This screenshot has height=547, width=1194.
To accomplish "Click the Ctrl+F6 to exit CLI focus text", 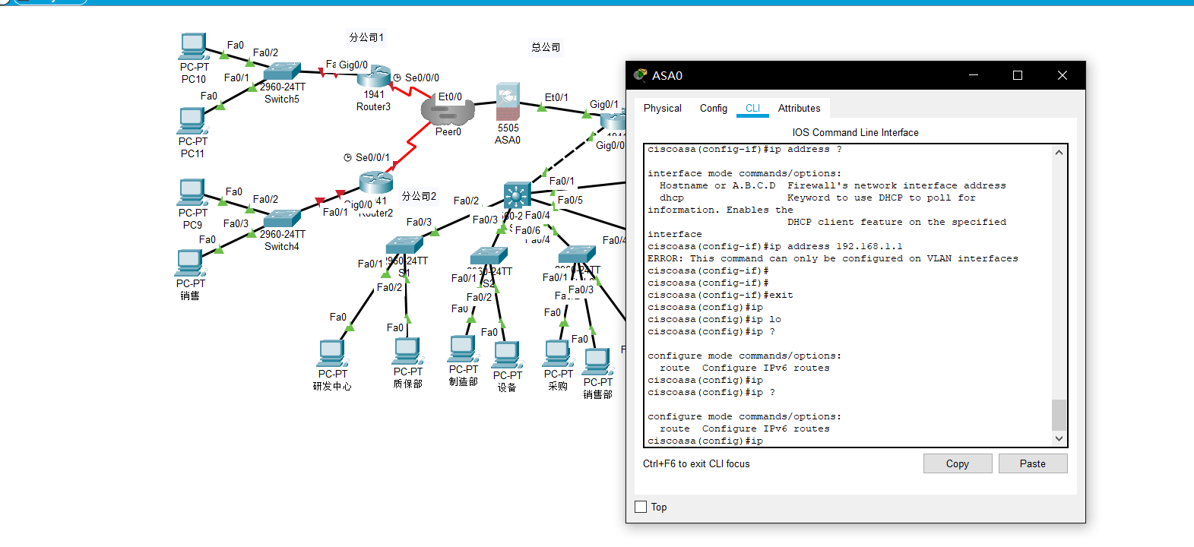I will pos(696,463).
